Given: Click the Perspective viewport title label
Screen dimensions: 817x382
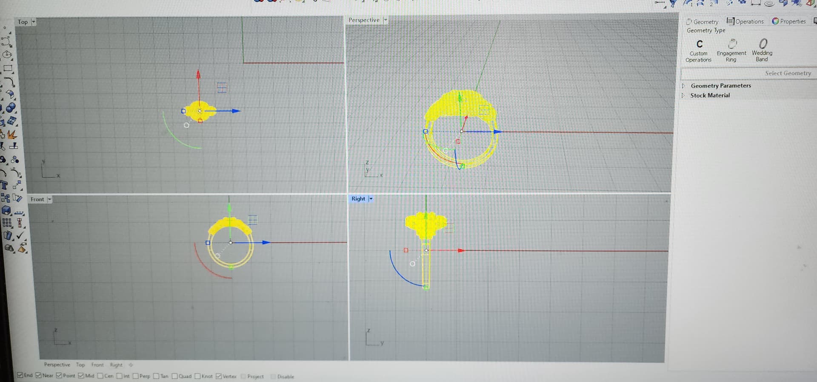Looking at the screenshot, I should pos(364,20).
